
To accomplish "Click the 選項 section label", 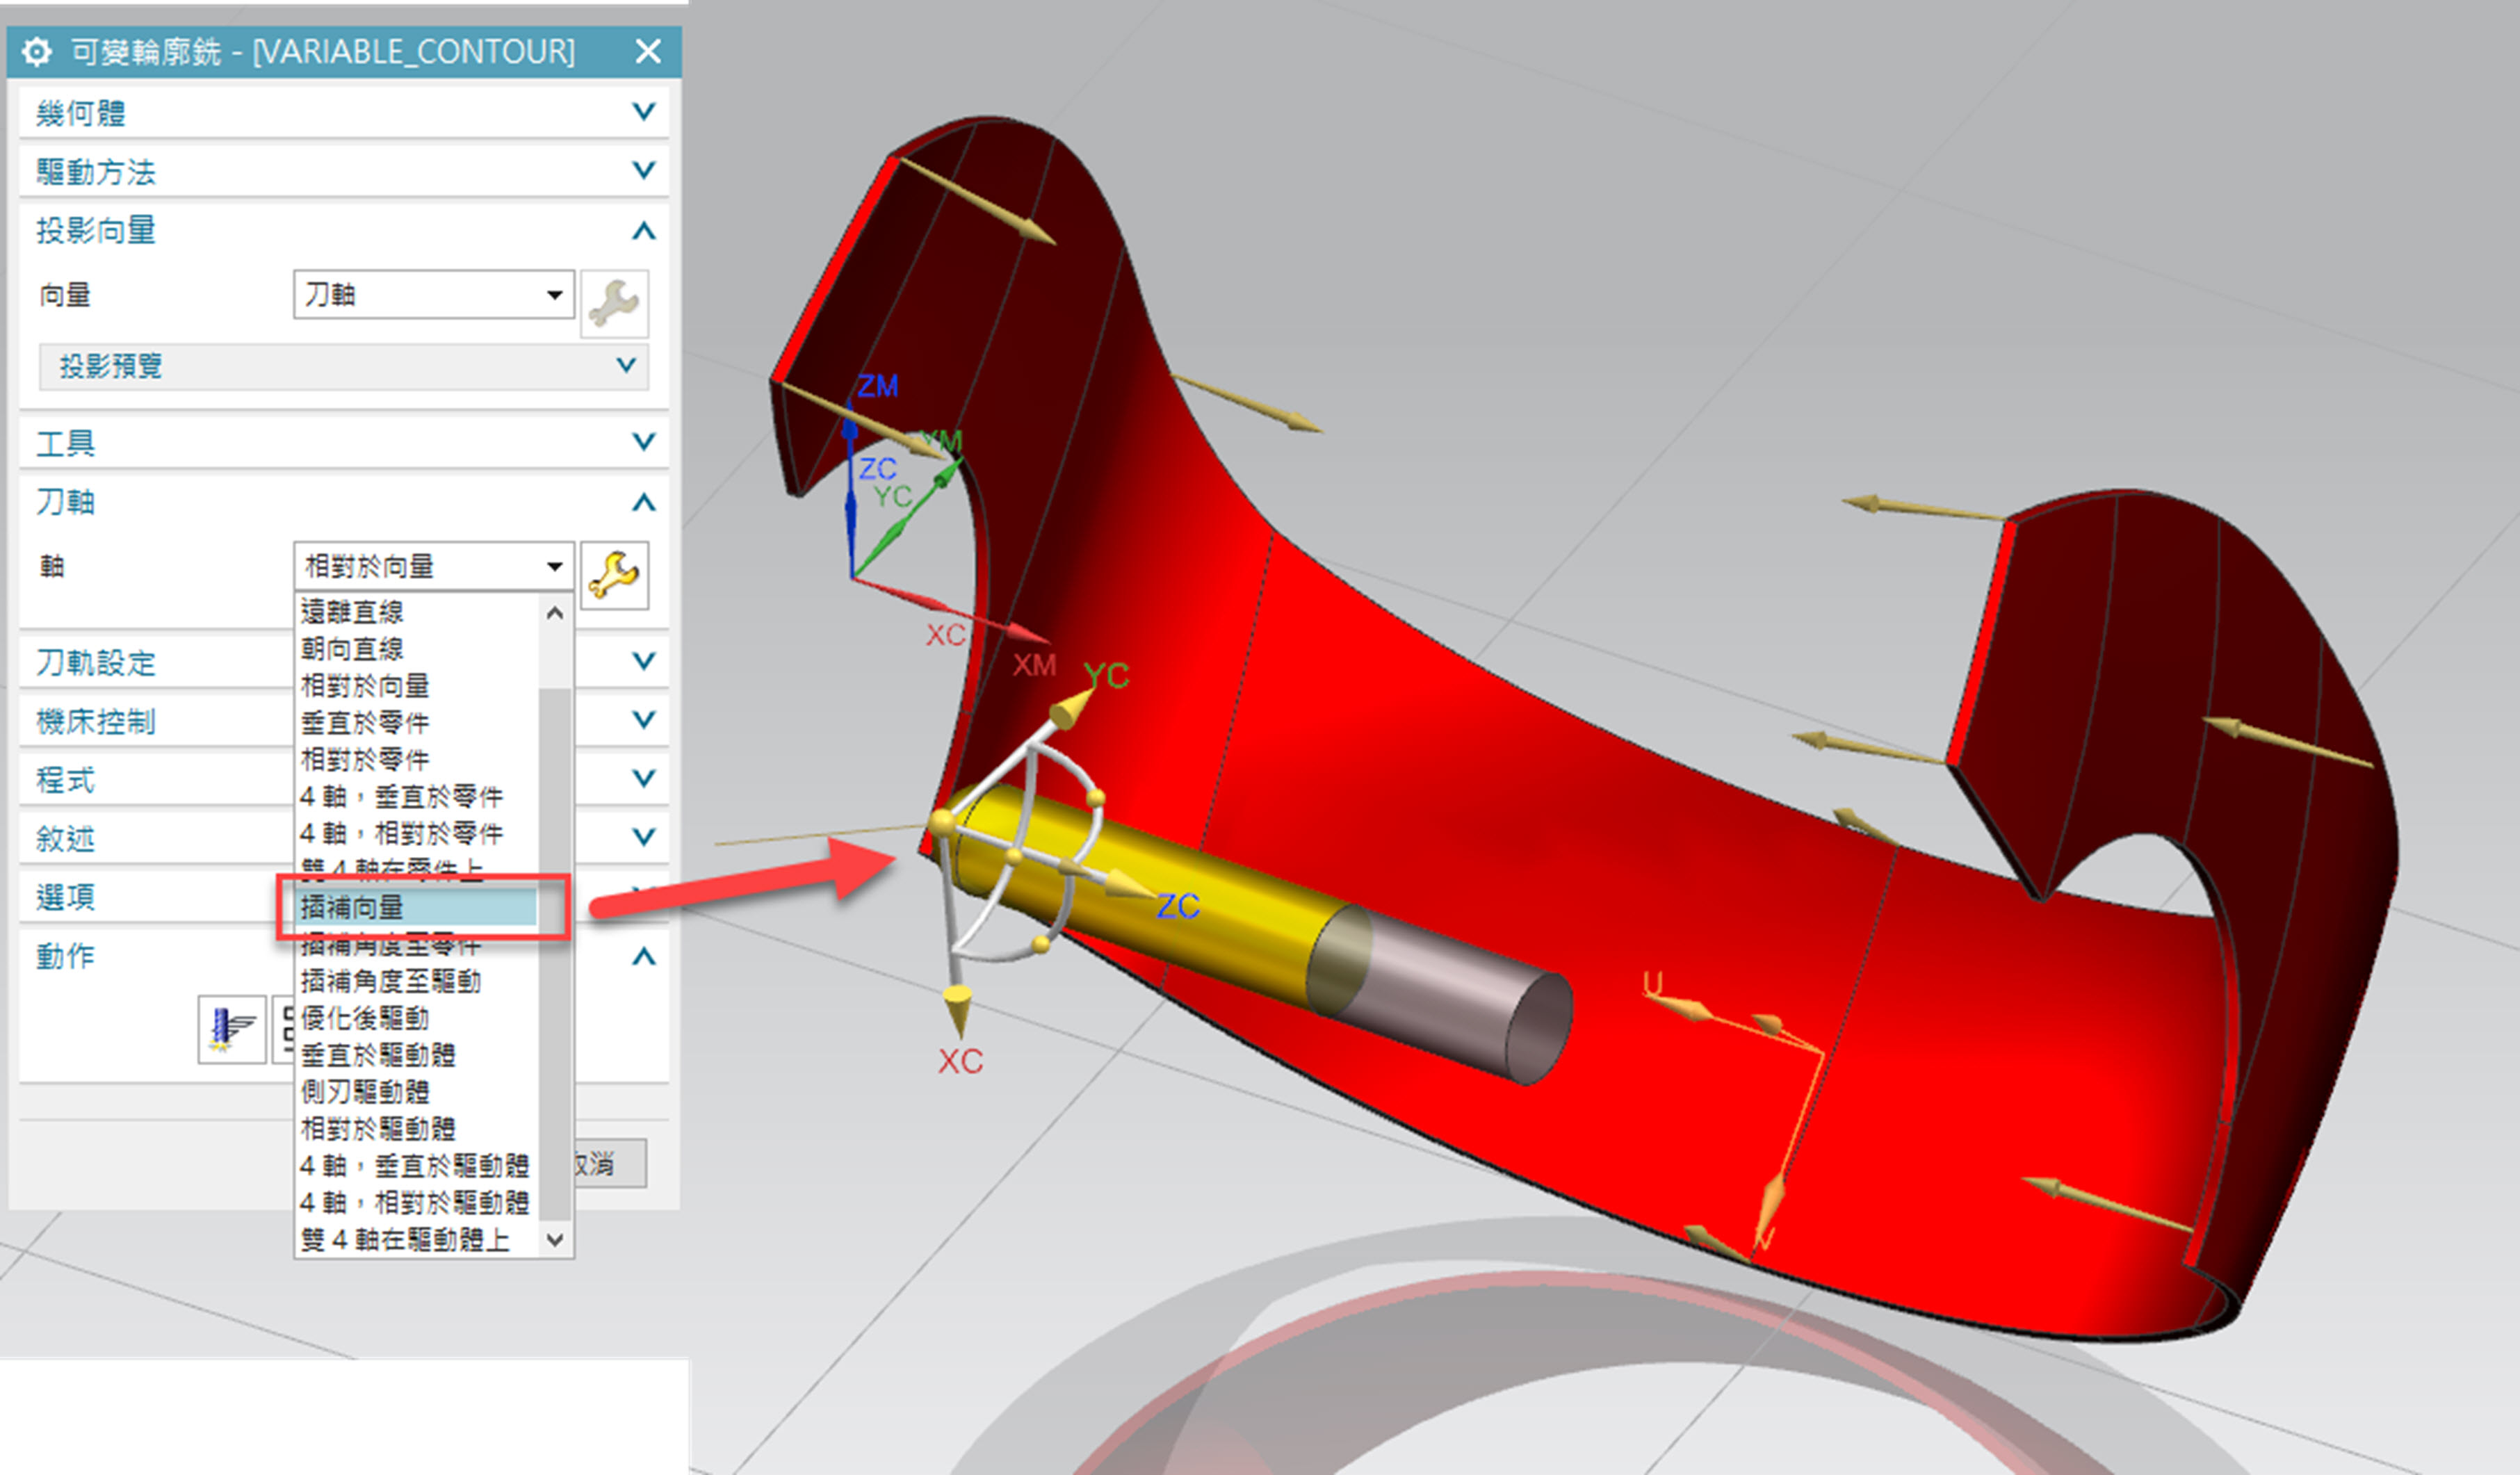I will pos(66,897).
